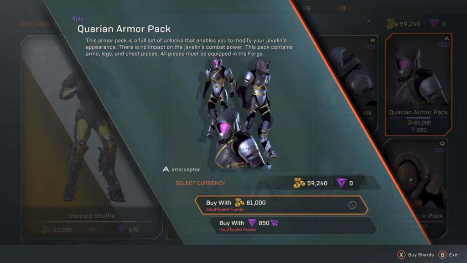Click the shopping cart icon next to 850
This screenshot has height=263, width=467.
click(x=274, y=223)
